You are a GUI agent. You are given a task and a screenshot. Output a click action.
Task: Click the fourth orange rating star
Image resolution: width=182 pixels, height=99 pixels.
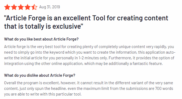(x=28, y=7)
